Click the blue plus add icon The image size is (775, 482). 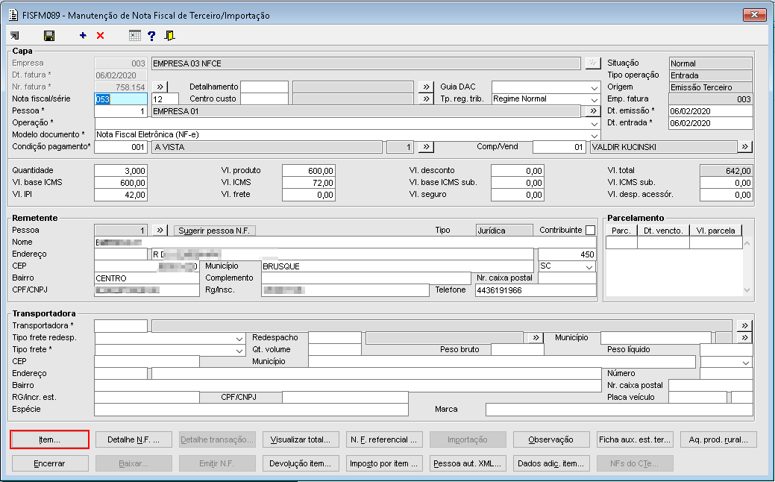pos(83,36)
